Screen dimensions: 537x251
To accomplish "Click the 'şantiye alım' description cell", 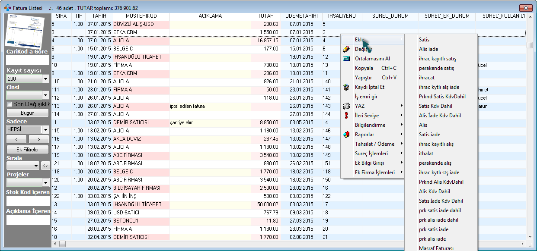I will (x=210, y=122).
